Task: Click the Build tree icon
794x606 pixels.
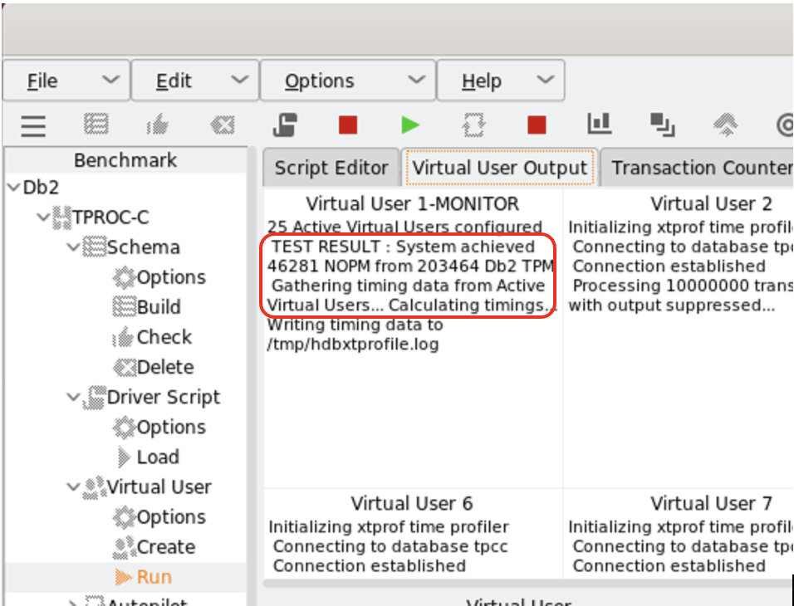Action: point(125,307)
